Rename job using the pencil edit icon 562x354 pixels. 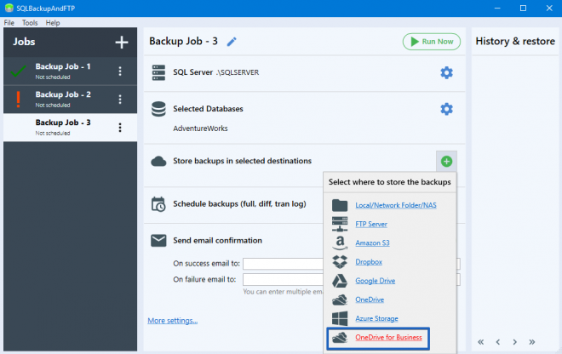(x=232, y=42)
